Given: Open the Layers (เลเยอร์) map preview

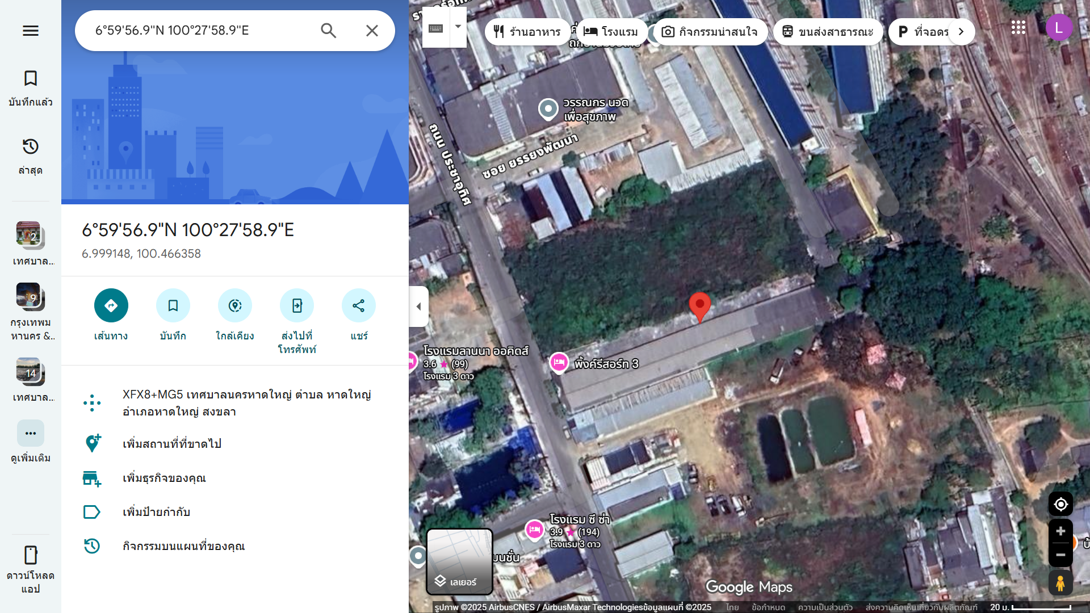Looking at the screenshot, I should (459, 561).
